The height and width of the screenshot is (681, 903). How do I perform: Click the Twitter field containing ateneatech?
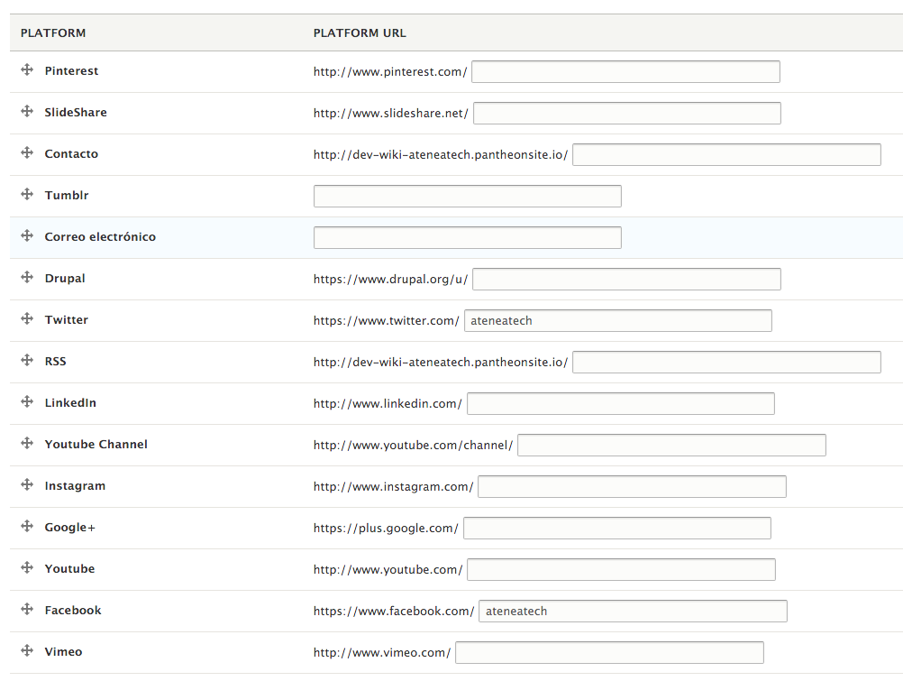(x=618, y=320)
